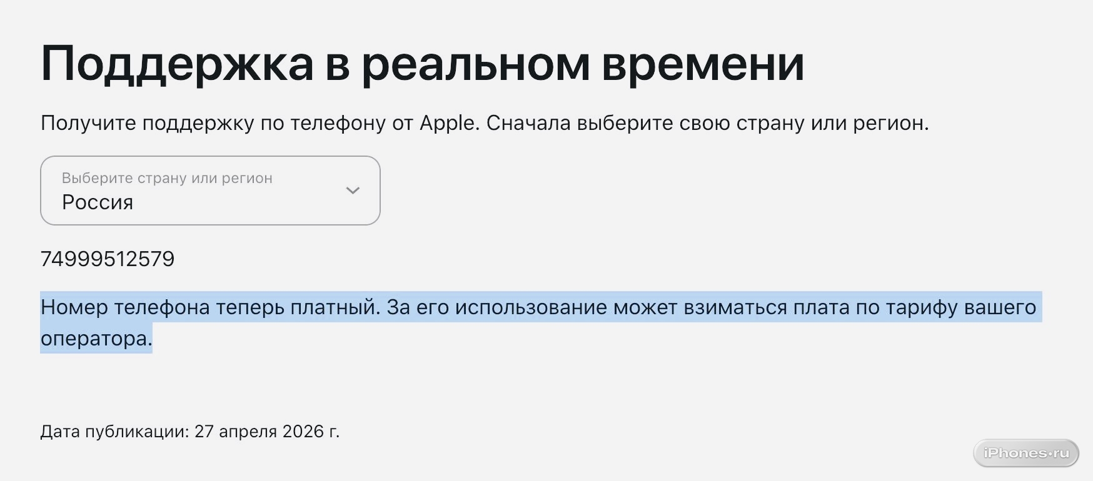Click the word 'Поддержка' in the heading
Screen dimensions: 1093x481
click(177, 64)
